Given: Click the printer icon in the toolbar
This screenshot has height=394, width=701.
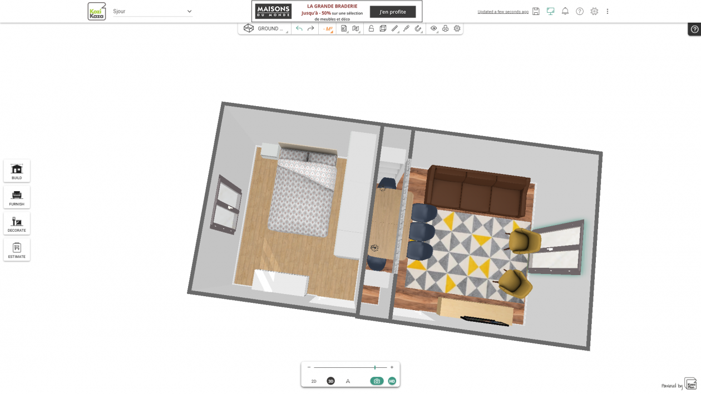Looking at the screenshot, I should (x=445, y=29).
